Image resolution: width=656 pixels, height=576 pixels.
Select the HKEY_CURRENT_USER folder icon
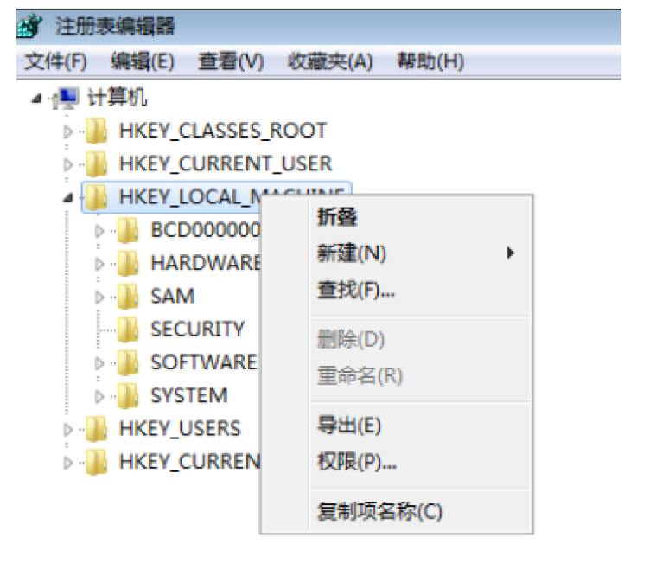pyautogui.click(x=96, y=164)
